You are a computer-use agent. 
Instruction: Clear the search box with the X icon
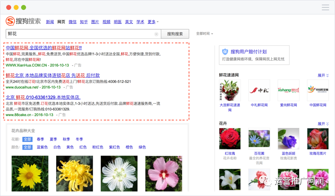click(156, 34)
